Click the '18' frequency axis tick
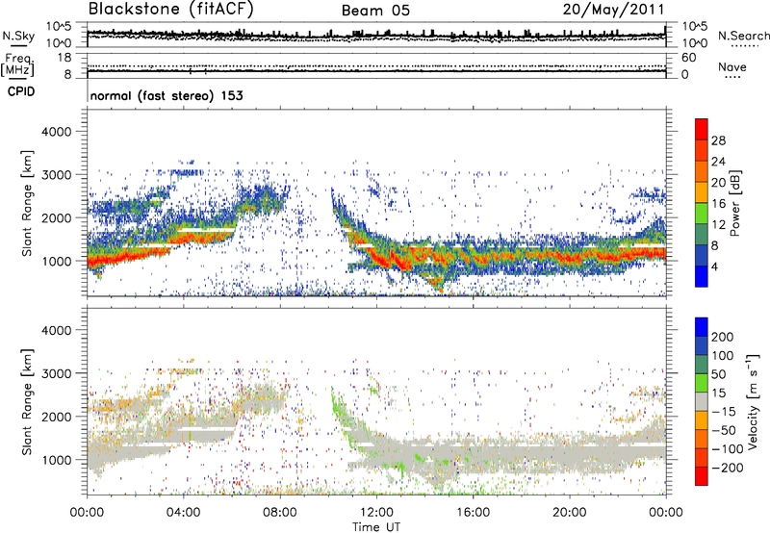Image resolution: width=770 pixels, height=533 pixels. 64,58
